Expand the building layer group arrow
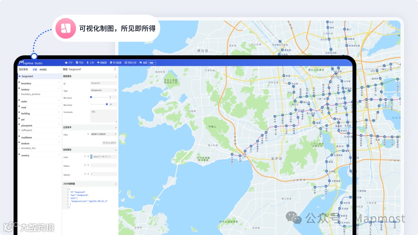 (59, 112)
